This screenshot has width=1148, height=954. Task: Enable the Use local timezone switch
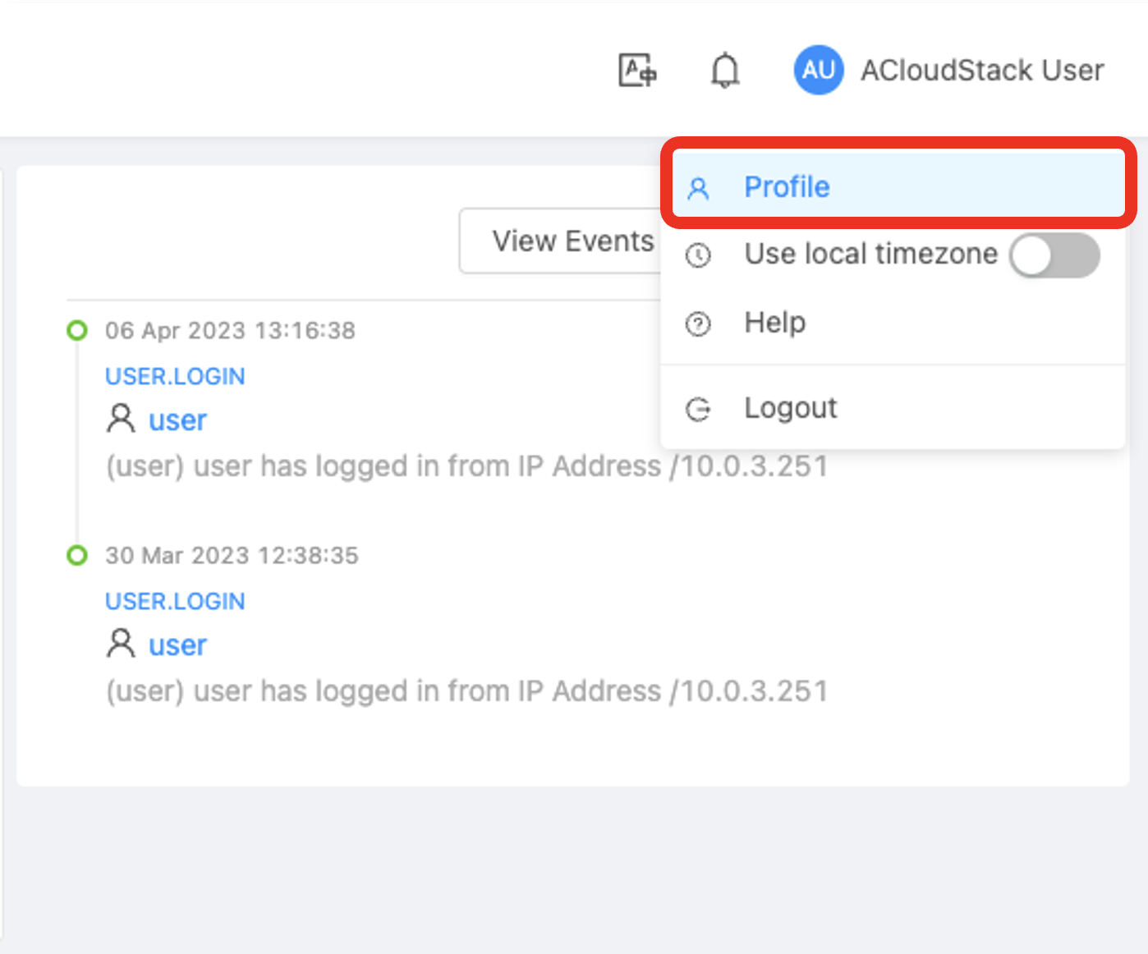click(1054, 255)
